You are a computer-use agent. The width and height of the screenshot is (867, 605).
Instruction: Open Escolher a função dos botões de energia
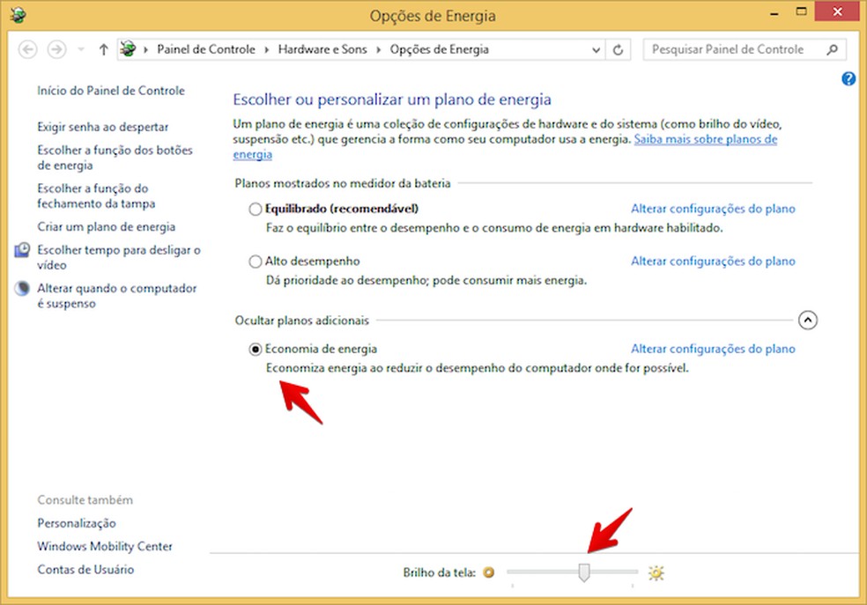[x=115, y=158]
